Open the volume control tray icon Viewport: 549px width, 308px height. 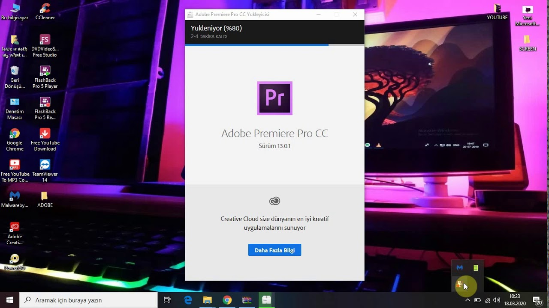click(497, 300)
